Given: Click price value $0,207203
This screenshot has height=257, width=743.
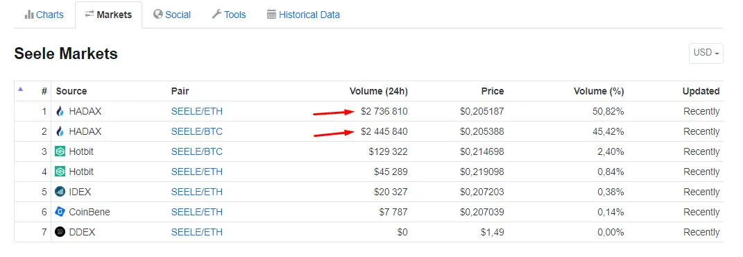Looking at the screenshot, I should pos(482,192).
